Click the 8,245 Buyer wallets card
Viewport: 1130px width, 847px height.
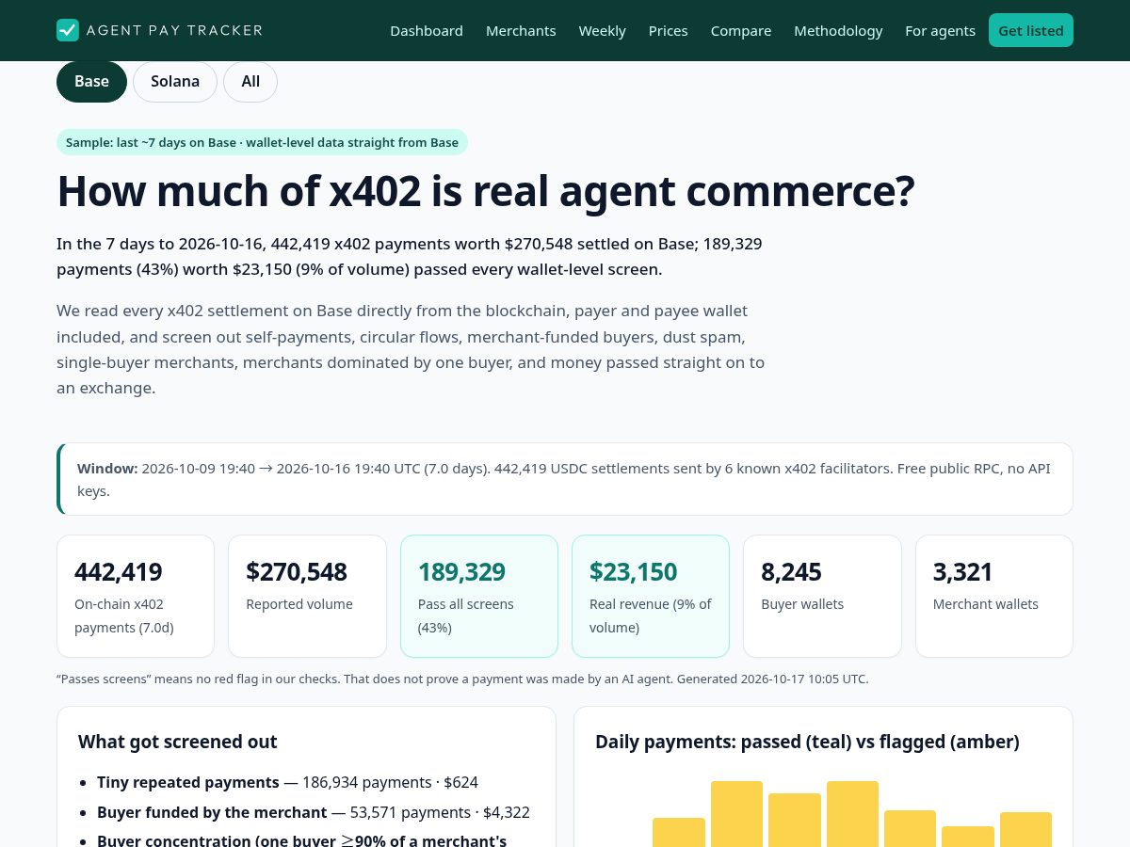pos(822,596)
